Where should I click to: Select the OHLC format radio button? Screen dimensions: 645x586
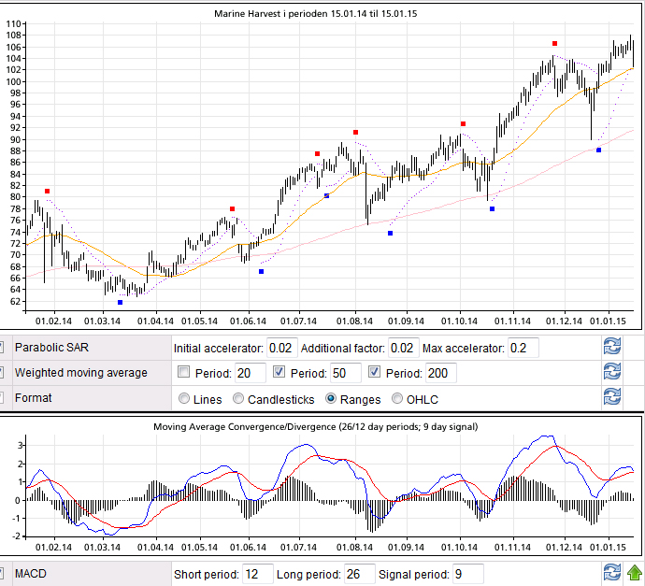click(400, 399)
